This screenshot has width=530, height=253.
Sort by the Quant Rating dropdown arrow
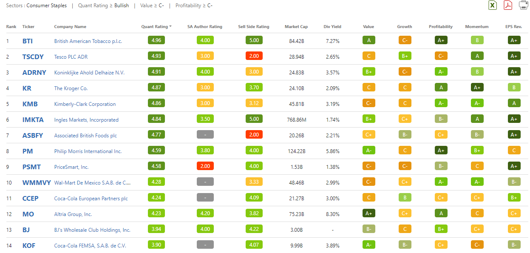coord(170,26)
